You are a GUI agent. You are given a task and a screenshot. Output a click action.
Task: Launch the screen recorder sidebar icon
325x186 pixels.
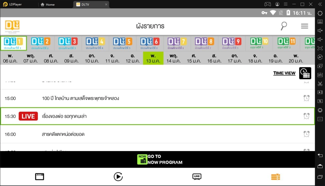pyautogui.click(x=320, y=92)
